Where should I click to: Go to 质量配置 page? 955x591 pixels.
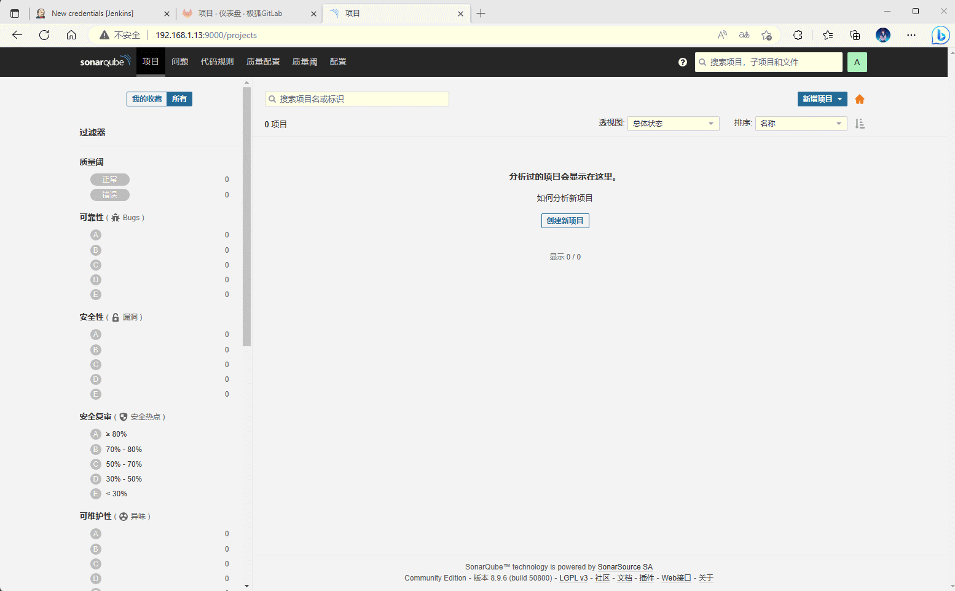click(x=263, y=61)
